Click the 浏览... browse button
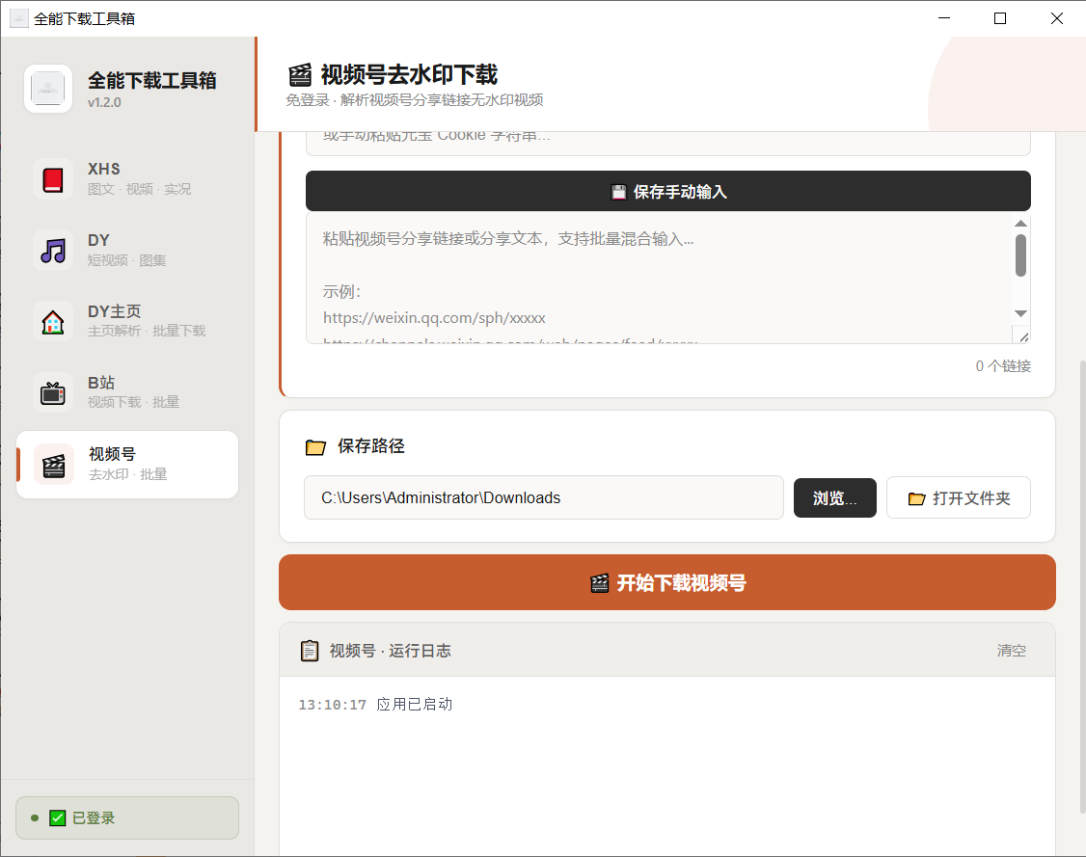This screenshot has width=1086, height=857. (x=834, y=497)
